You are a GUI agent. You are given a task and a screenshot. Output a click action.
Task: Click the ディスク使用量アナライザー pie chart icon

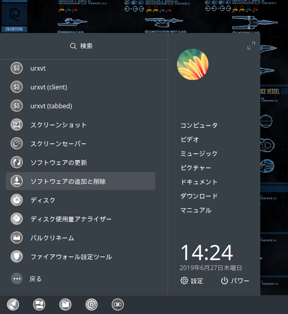(17, 219)
